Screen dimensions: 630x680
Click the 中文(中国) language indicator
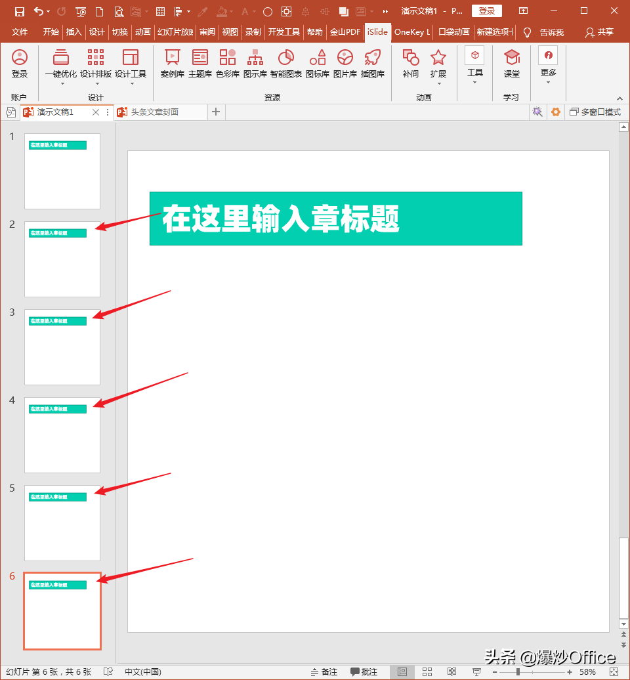click(x=143, y=671)
